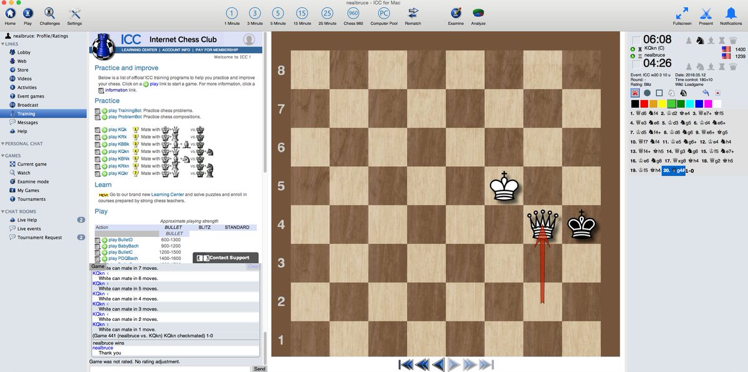
Task: Pick the magenta color swatch
Action: click(x=708, y=104)
